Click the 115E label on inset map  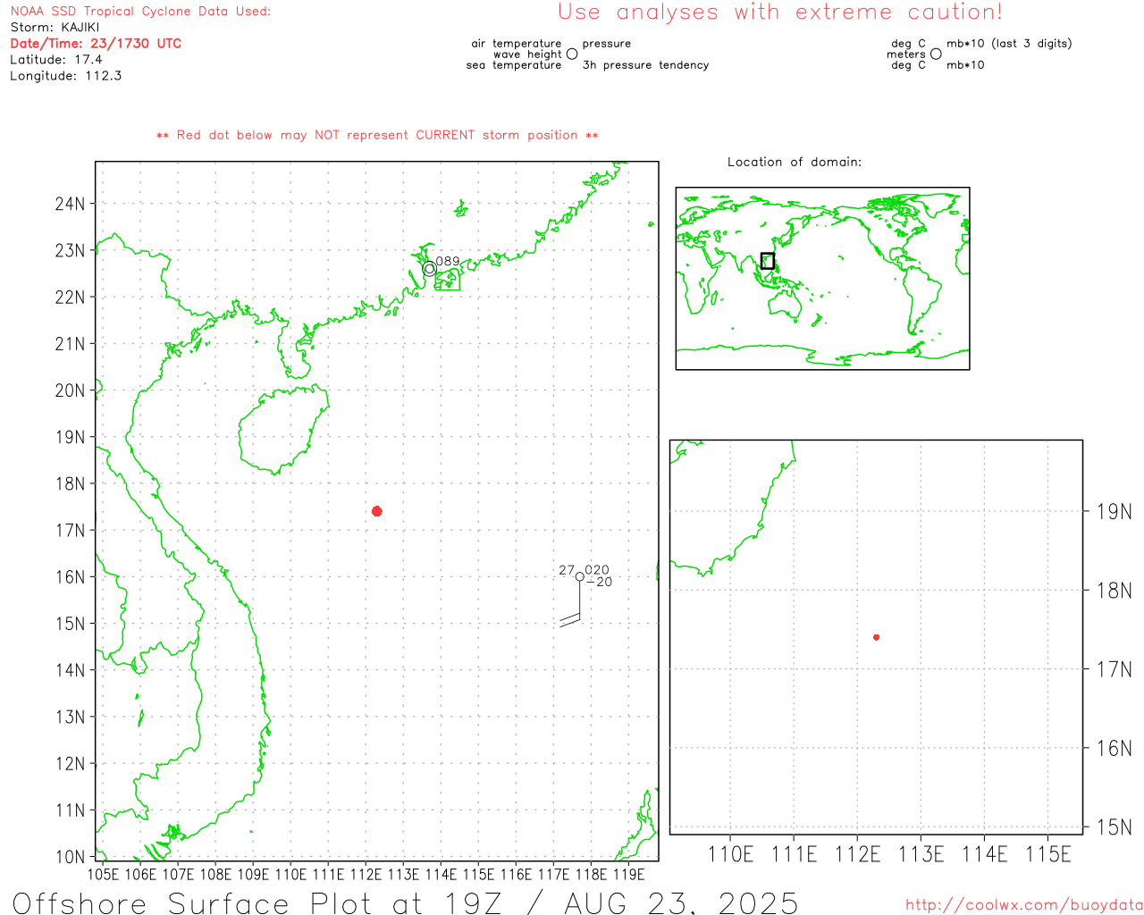[x=1048, y=854]
